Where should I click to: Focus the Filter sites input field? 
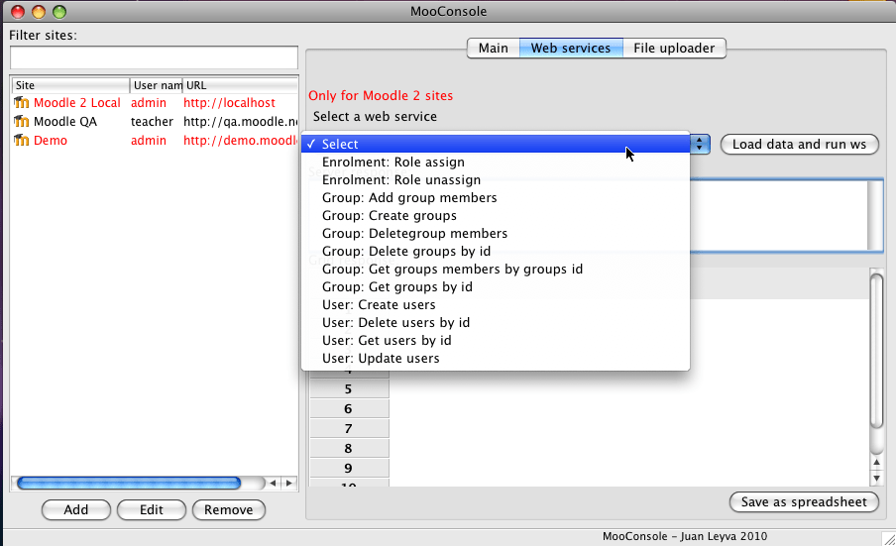154,57
